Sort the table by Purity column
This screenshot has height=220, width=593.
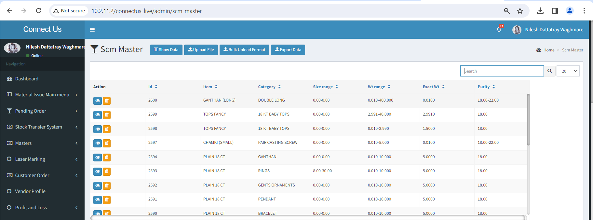[486, 87]
